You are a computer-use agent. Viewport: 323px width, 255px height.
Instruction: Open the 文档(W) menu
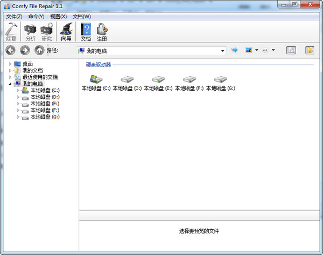[x=82, y=17]
